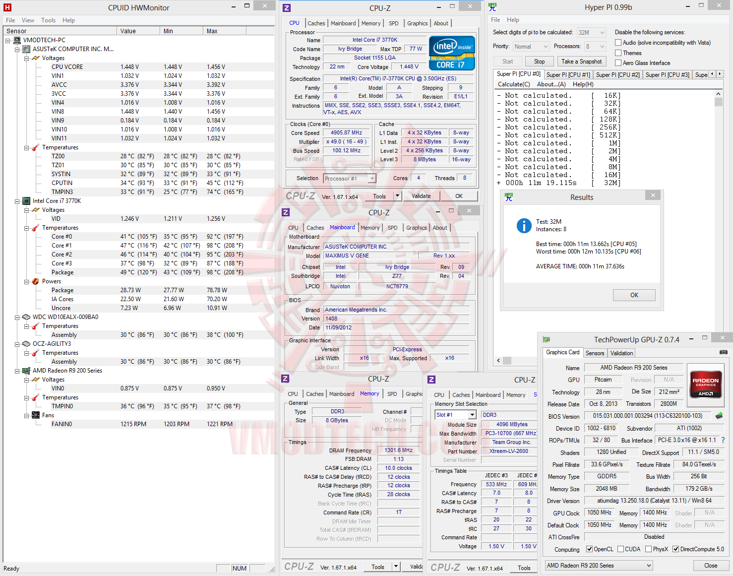Click the Temperatures thermometer icon under OCZ-AGILITY3

36,353
